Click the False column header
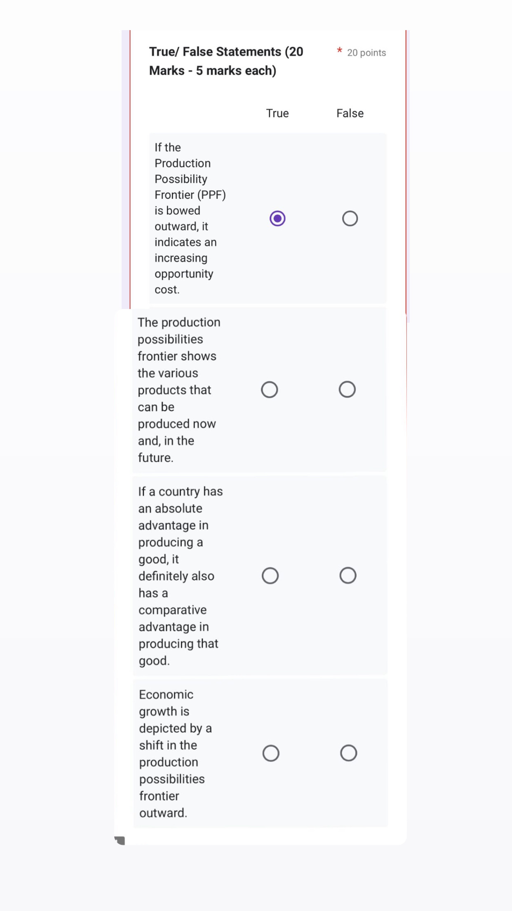Viewport: 512px width, 911px height. (350, 113)
